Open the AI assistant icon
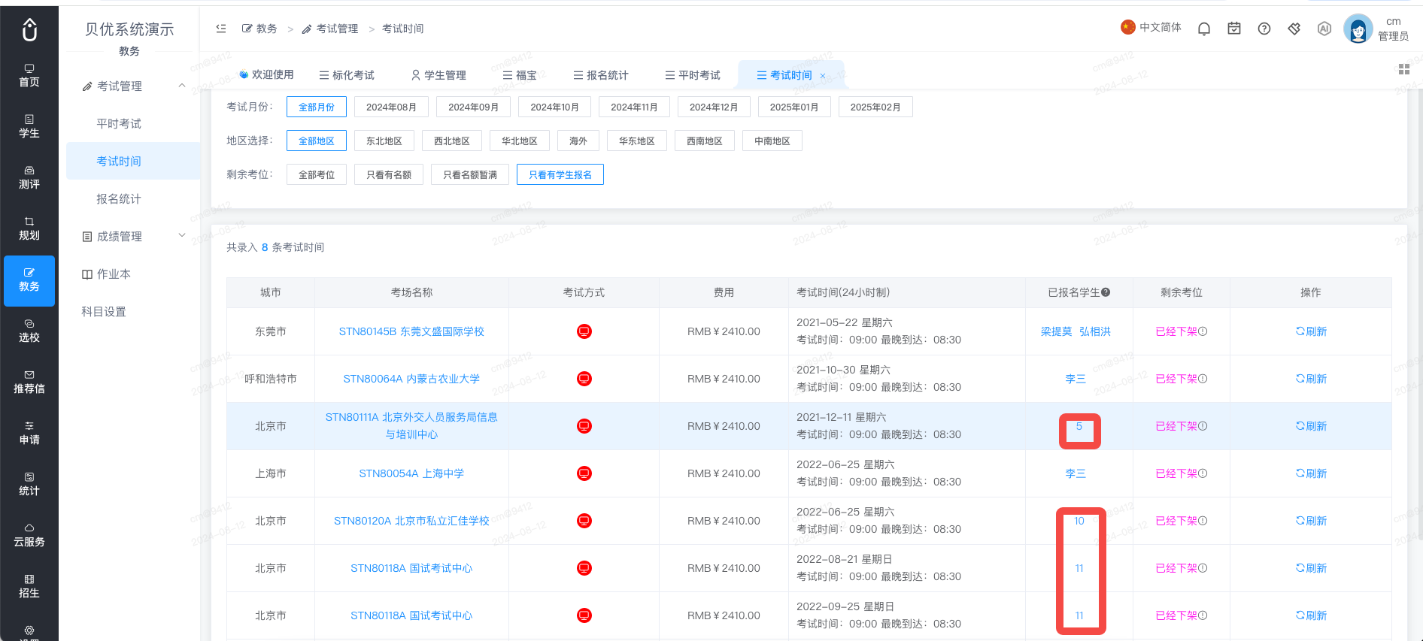The width and height of the screenshot is (1423, 641). [x=1324, y=29]
